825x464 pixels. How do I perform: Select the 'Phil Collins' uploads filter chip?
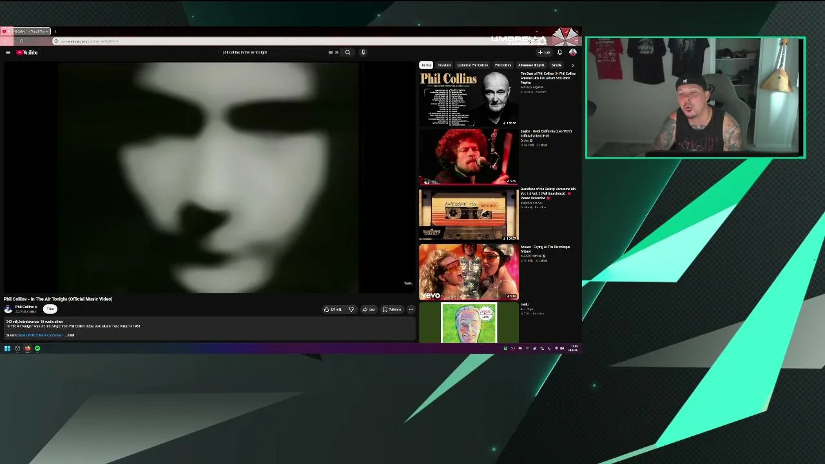pyautogui.click(x=472, y=65)
